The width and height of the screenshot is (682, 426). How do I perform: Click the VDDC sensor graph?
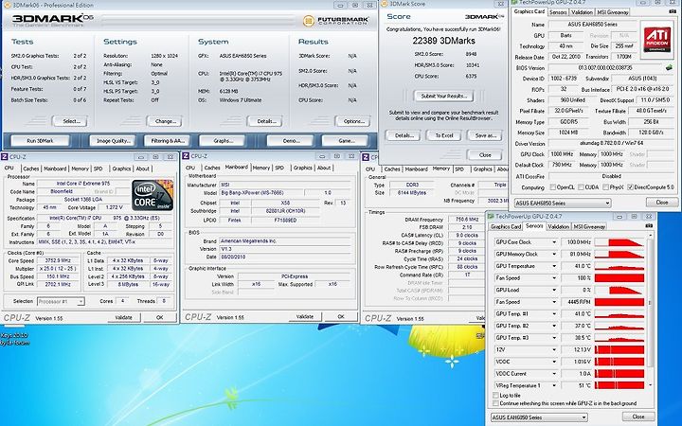tap(619, 362)
